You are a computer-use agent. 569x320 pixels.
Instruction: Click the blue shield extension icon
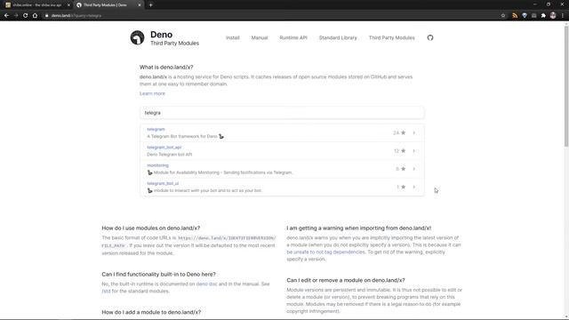tap(525, 16)
